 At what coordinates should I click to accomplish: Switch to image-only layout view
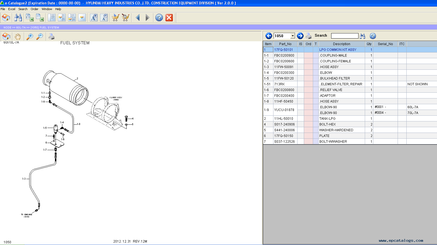click(x=82, y=18)
